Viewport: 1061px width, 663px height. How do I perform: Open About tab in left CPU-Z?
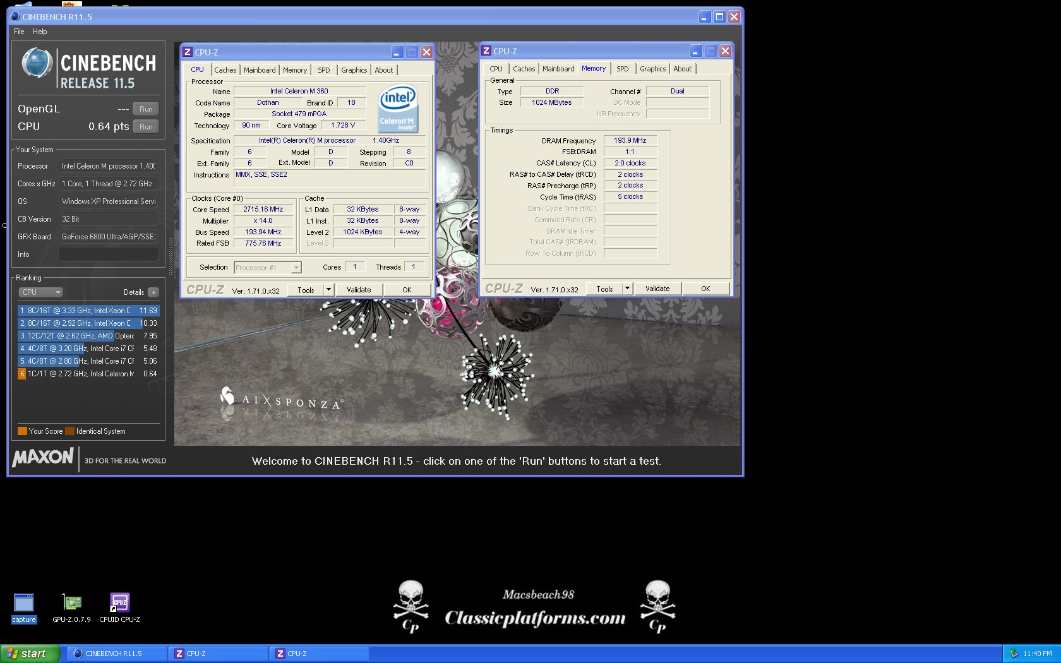coord(384,70)
